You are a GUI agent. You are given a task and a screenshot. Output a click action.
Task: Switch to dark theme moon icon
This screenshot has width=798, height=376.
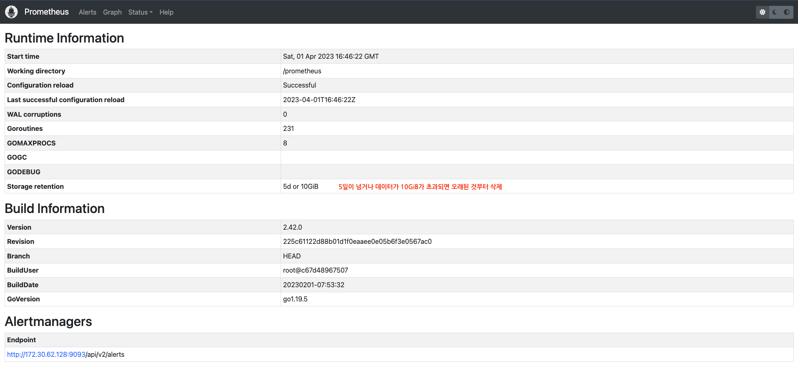[775, 12]
